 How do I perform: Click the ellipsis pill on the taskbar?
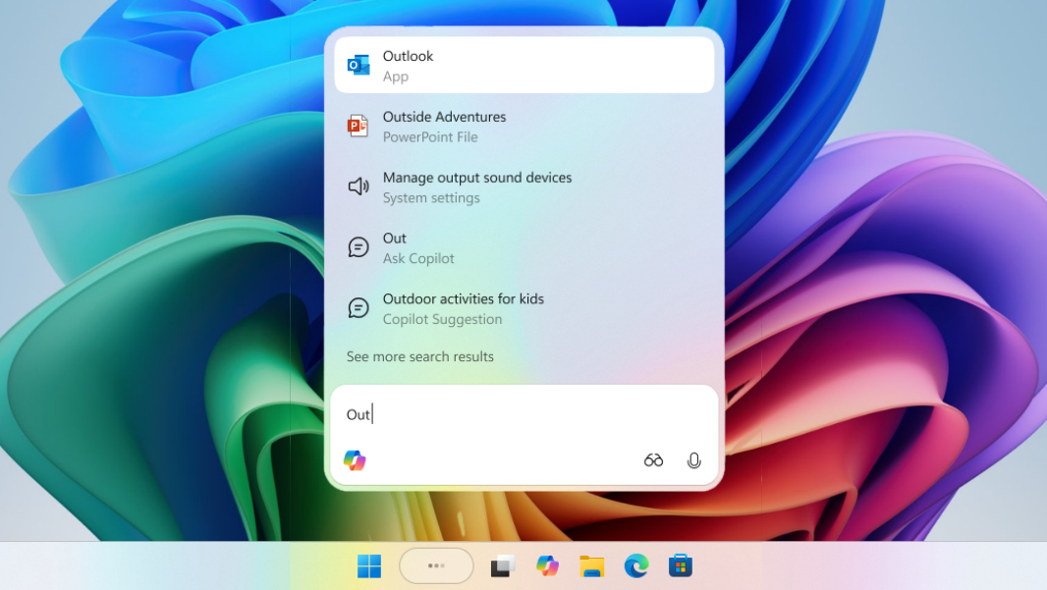[x=435, y=565]
